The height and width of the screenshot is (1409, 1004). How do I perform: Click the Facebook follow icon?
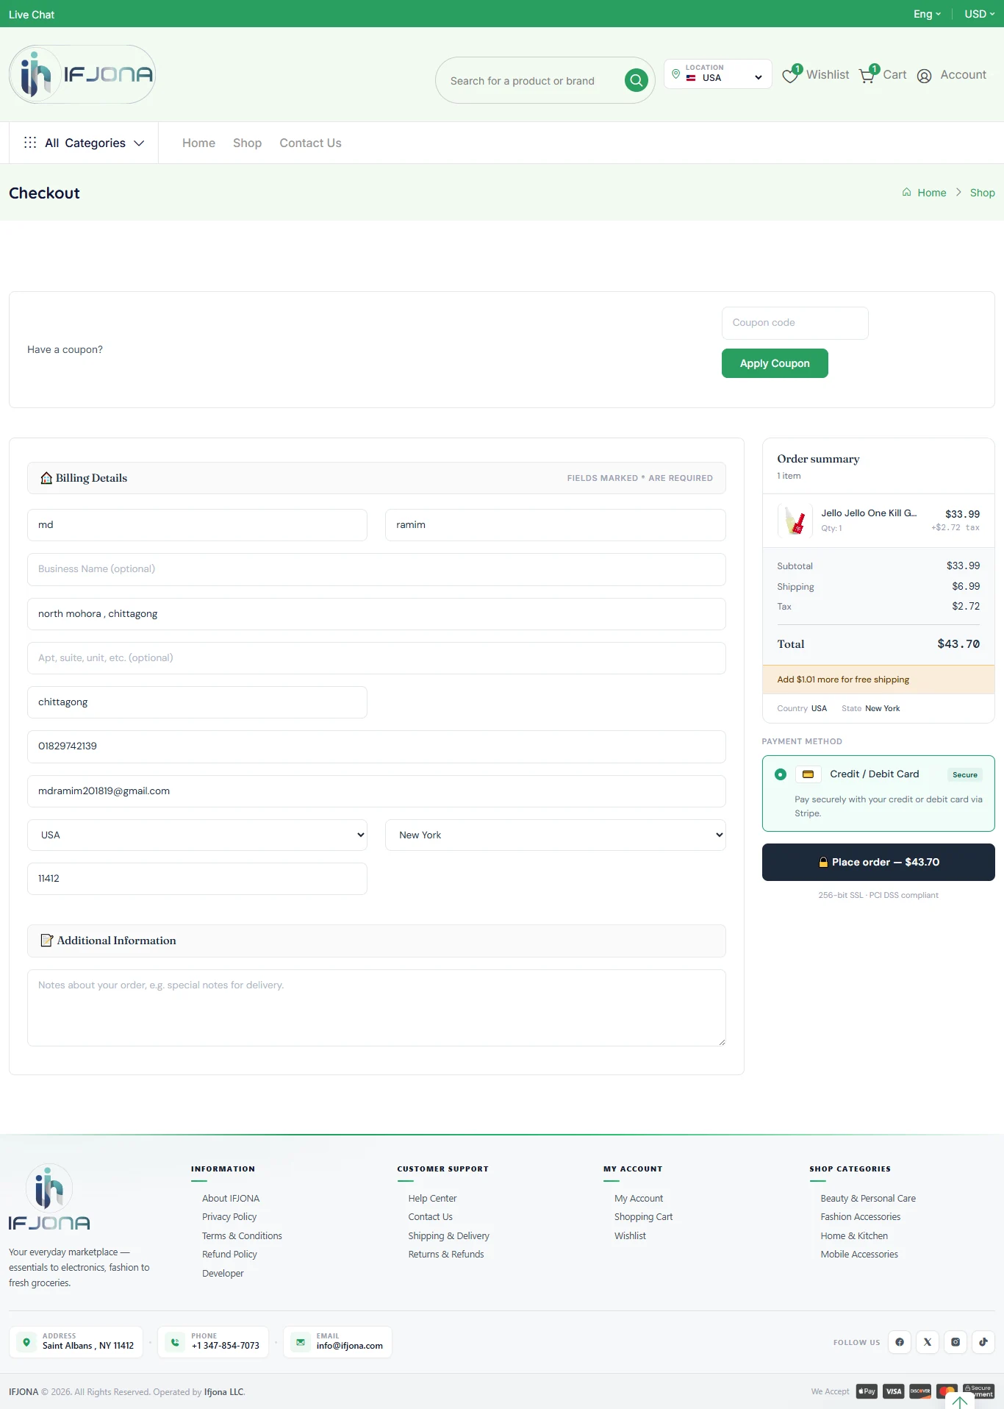(900, 1342)
